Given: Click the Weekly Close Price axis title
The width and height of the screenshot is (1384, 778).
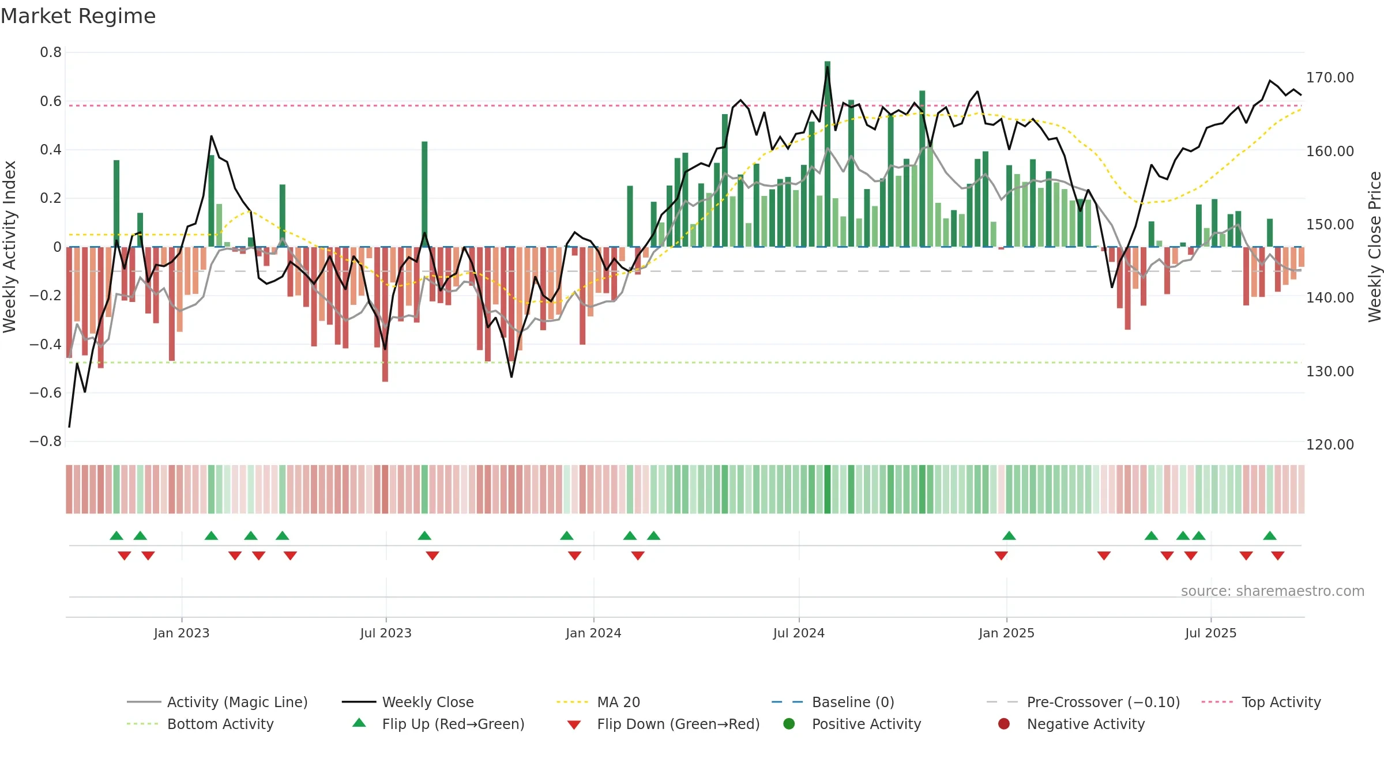Looking at the screenshot, I should coord(1375,247).
